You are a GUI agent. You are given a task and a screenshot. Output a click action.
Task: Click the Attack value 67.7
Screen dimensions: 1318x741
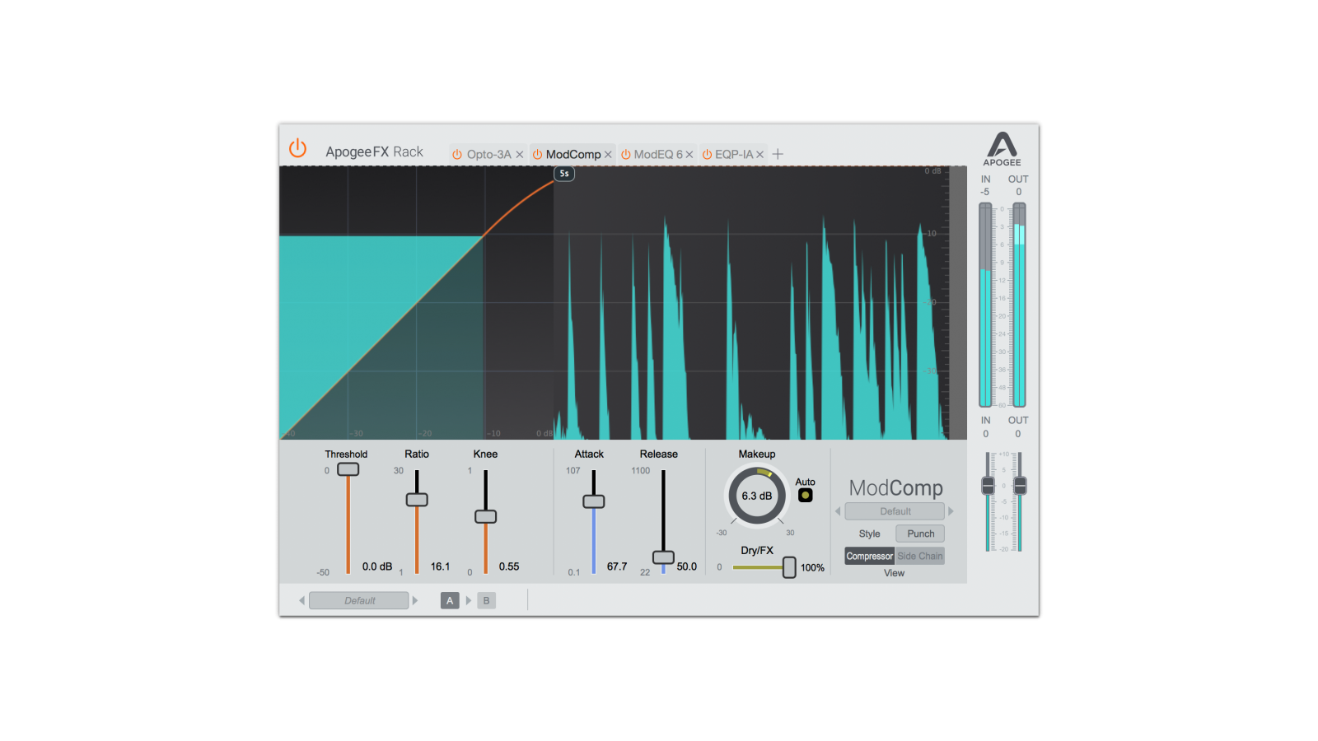[x=617, y=566]
